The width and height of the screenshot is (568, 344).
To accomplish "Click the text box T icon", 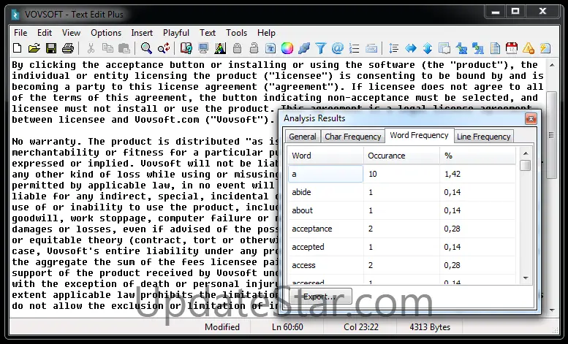I will pyautogui.click(x=270, y=47).
